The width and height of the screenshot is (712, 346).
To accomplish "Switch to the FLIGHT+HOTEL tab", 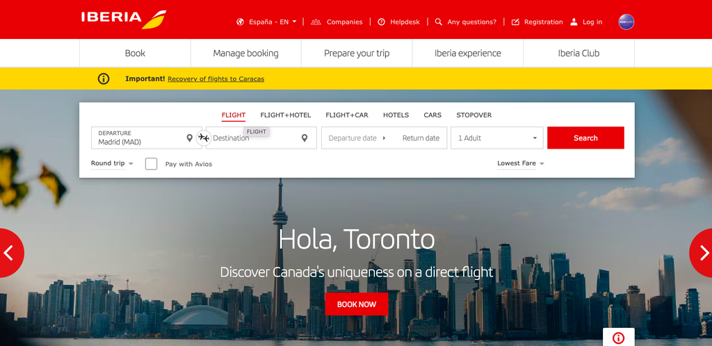I will click(x=286, y=115).
